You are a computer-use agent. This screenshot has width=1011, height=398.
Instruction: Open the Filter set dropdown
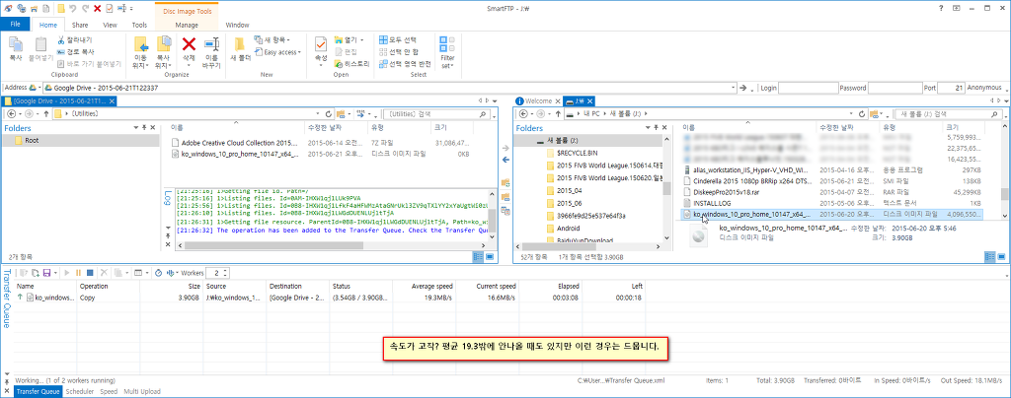447,53
